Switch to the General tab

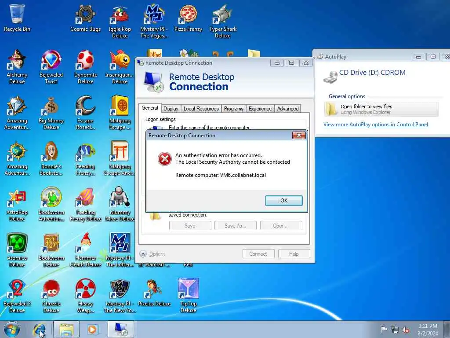(150, 108)
